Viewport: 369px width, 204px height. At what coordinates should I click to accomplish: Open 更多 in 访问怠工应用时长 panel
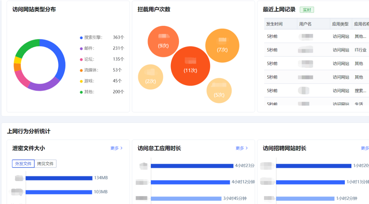[242, 148]
